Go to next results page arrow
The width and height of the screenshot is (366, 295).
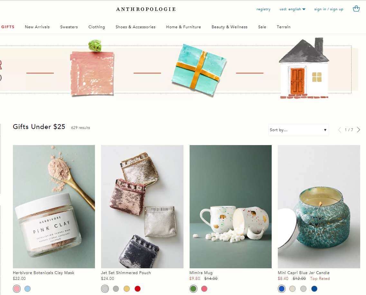(359, 130)
